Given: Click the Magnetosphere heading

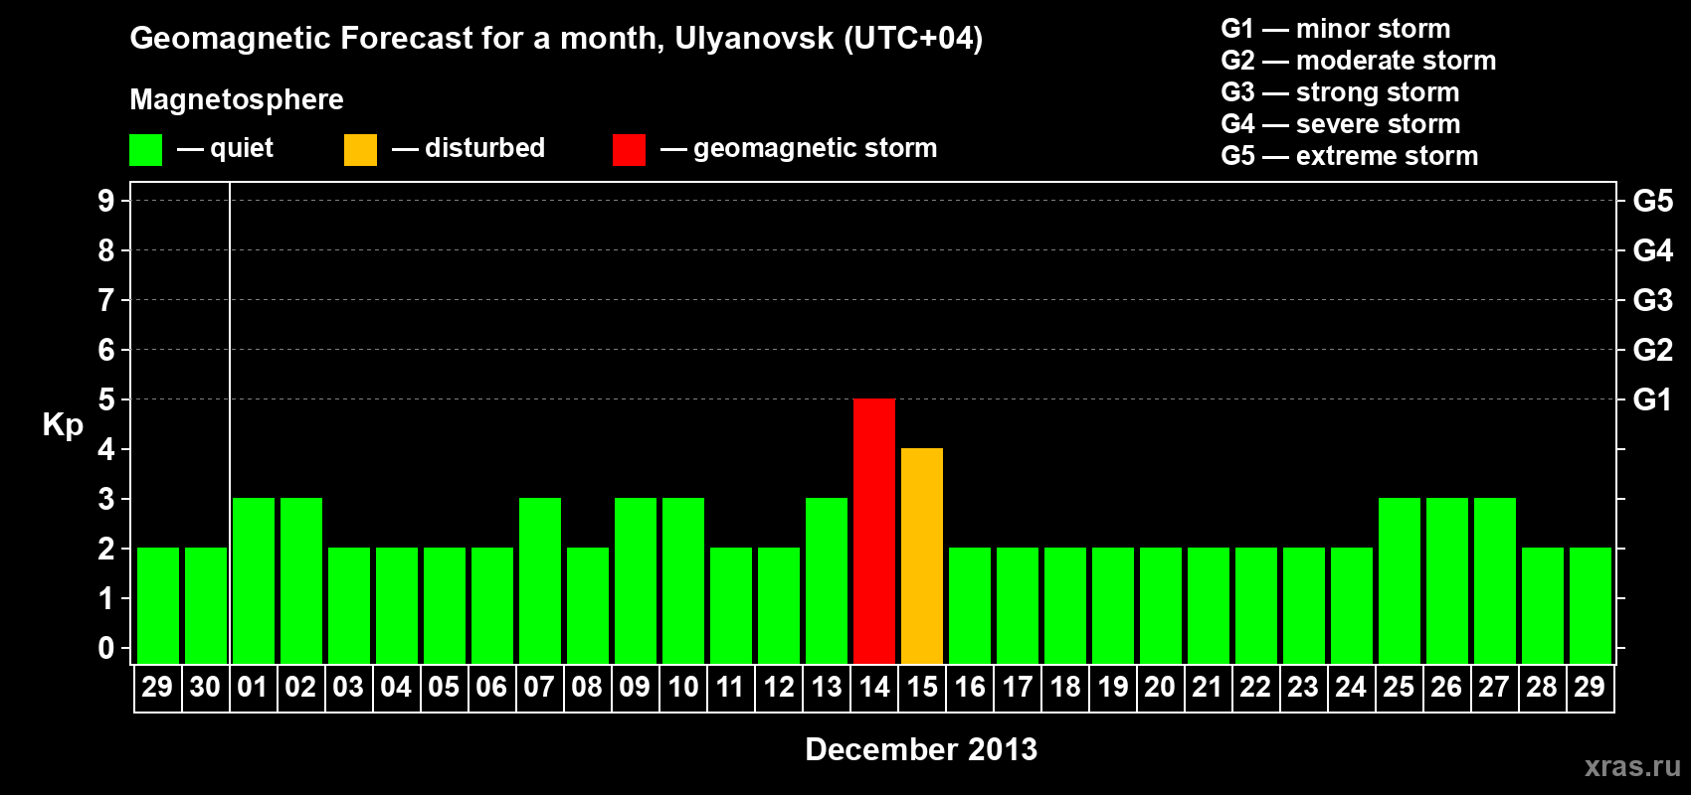Looking at the screenshot, I should click(x=237, y=99).
